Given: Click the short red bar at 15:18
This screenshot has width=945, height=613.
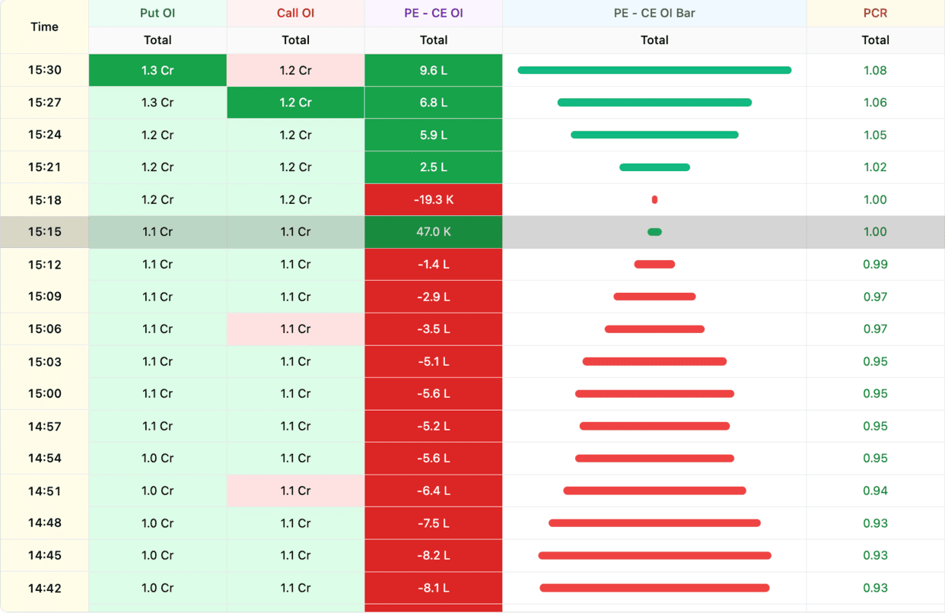Looking at the screenshot, I should point(654,199).
